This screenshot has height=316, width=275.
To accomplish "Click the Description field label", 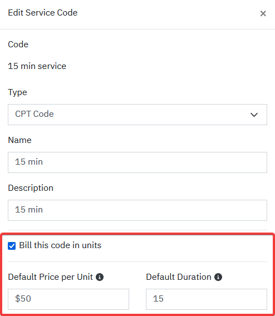I will [31, 188].
